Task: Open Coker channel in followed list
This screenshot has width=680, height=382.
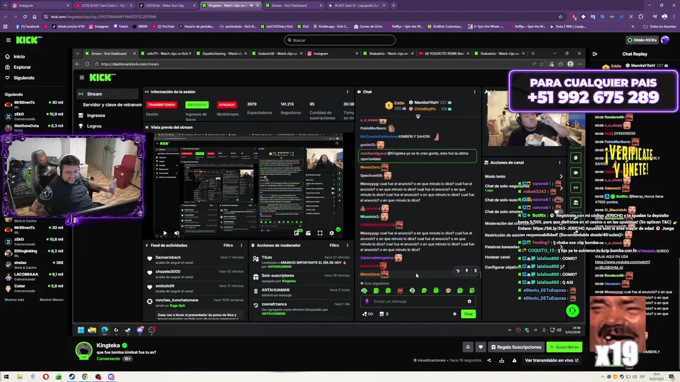Action: point(34,288)
